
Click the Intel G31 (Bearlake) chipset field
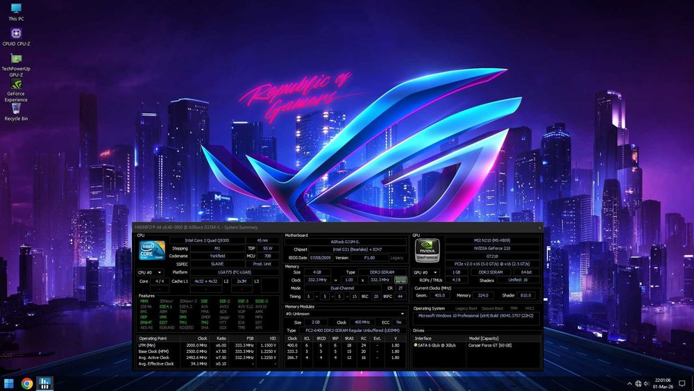357,250
